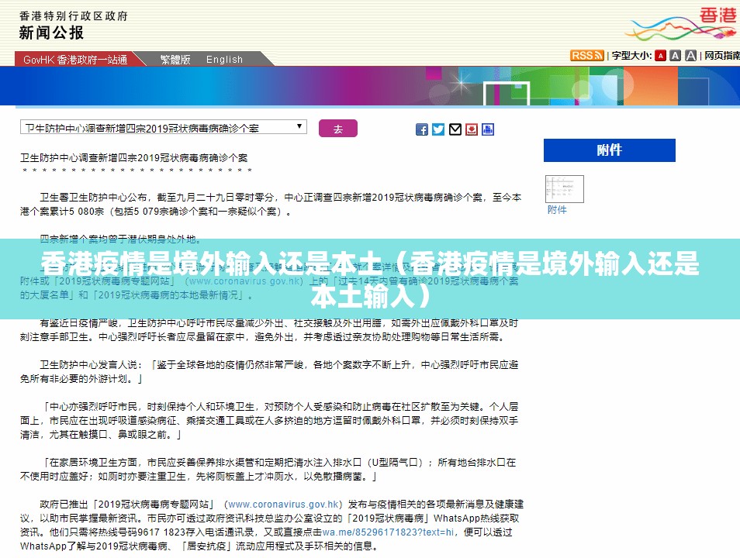Click the 字型大小 font size label
The width and height of the screenshot is (740, 558).
(x=631, y=56)
